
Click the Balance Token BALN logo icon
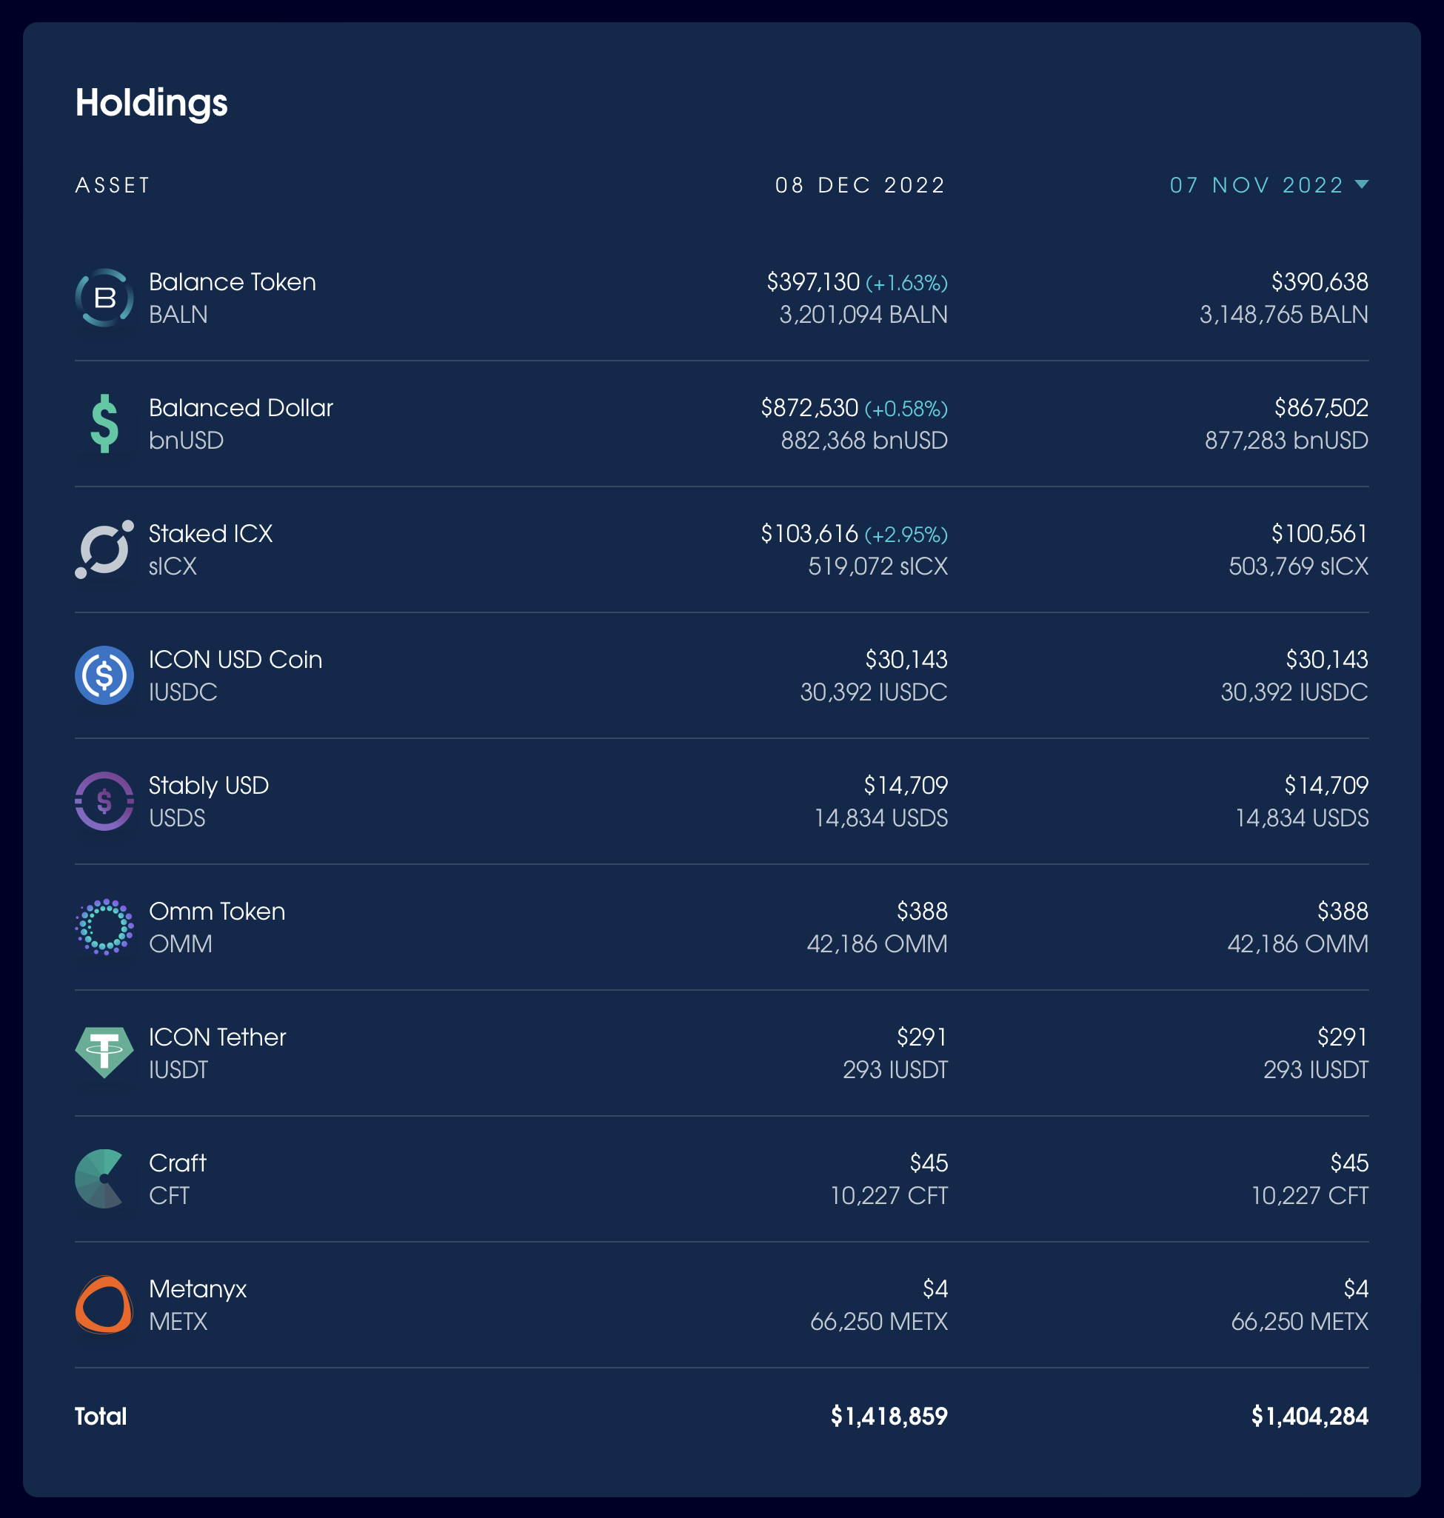(104, 298)
